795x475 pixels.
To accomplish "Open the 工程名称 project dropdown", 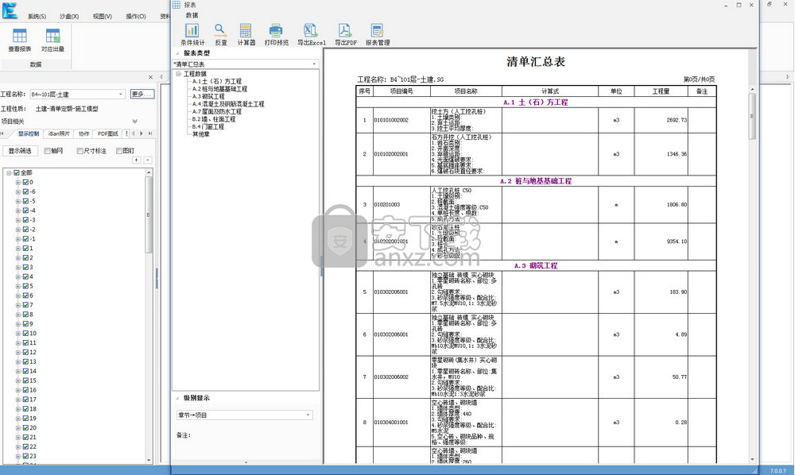I will 121,95.
